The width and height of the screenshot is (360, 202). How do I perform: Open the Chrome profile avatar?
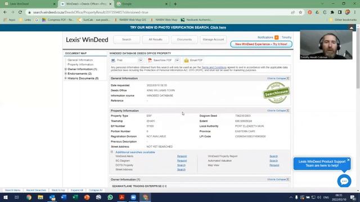point(348,12)
